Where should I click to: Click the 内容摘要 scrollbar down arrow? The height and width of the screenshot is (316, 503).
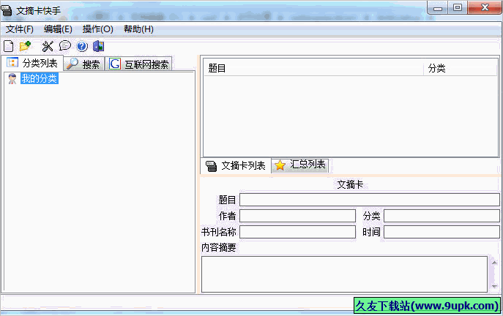click(x=494, y=286)
